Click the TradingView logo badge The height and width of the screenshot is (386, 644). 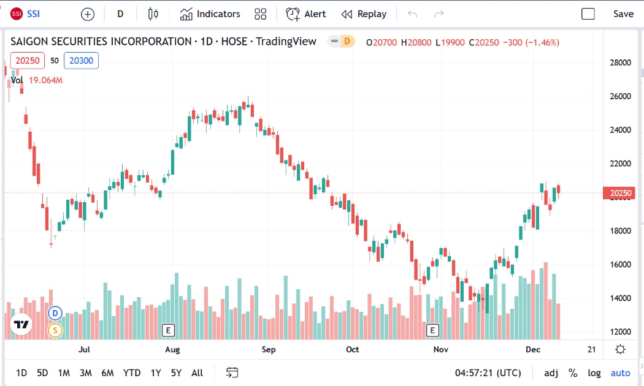coord(21,325)
